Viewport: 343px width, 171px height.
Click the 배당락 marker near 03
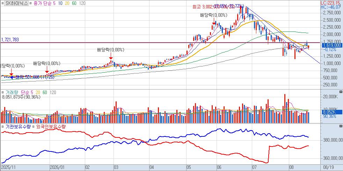(111, 50)
